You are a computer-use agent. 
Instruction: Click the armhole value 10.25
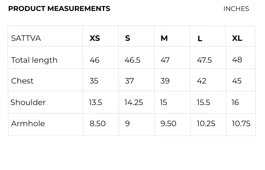[206, 124]
